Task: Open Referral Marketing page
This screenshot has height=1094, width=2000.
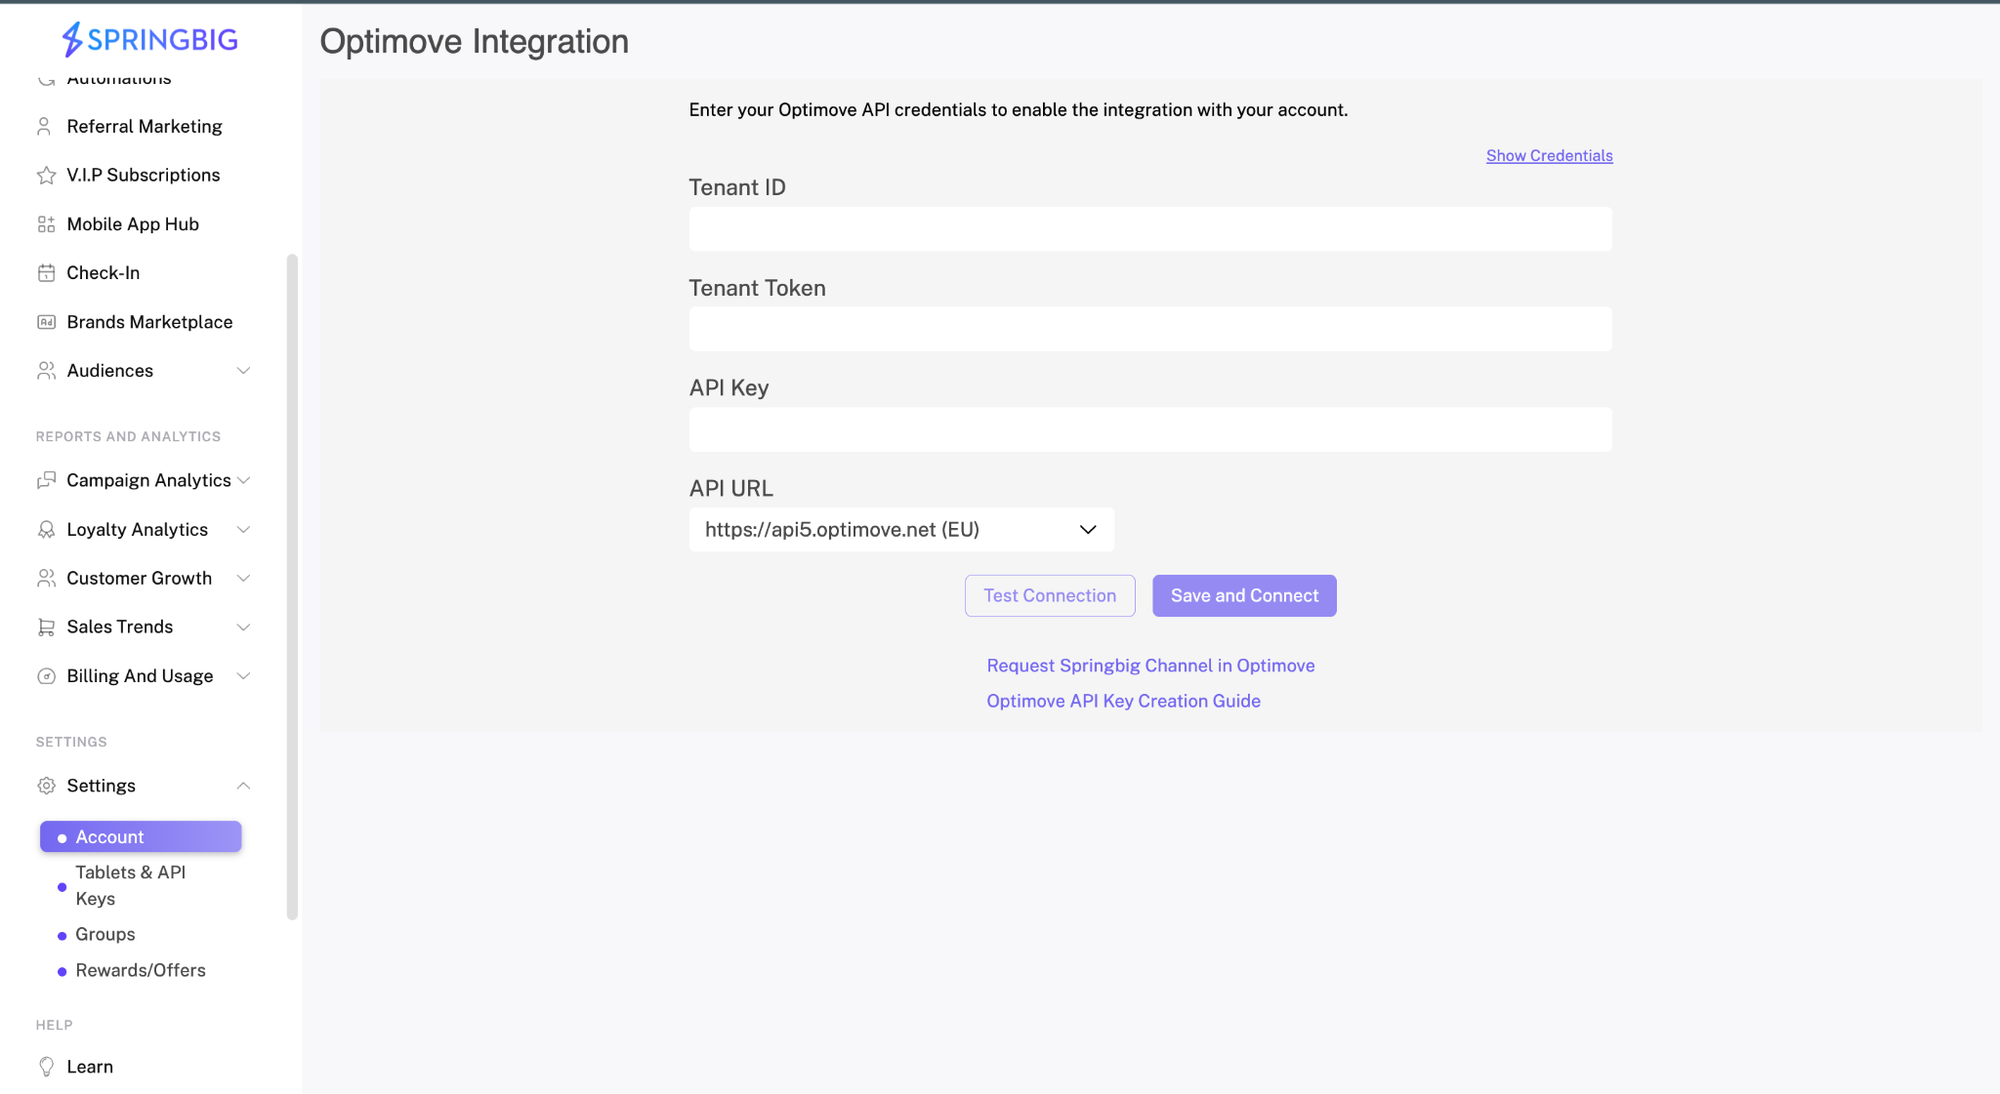Action: tap(145, 126)
